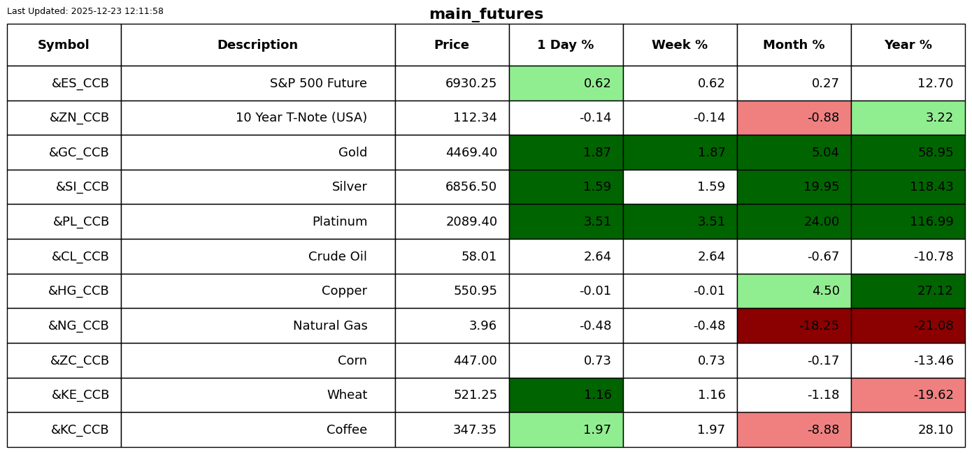Select the &ES_CCB symbol cell
This screenshot has height=454, width=972.
tap(80, 83)
